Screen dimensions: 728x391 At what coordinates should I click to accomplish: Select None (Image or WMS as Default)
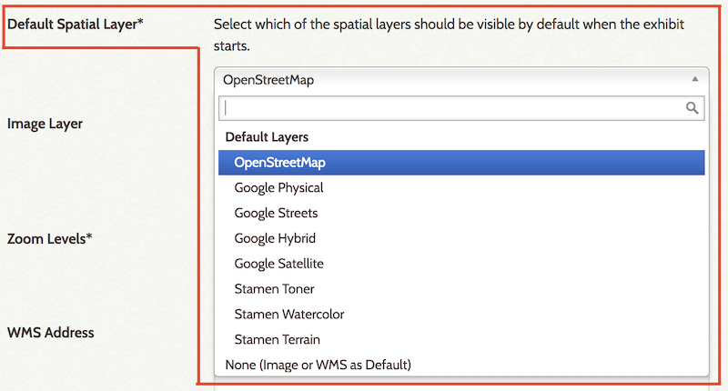[318, 365]
